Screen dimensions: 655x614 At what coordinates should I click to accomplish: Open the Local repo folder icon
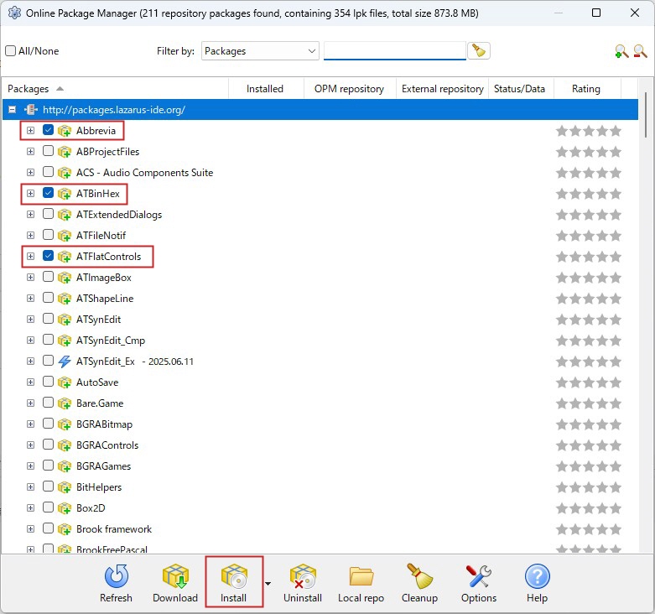pos(361,583)
